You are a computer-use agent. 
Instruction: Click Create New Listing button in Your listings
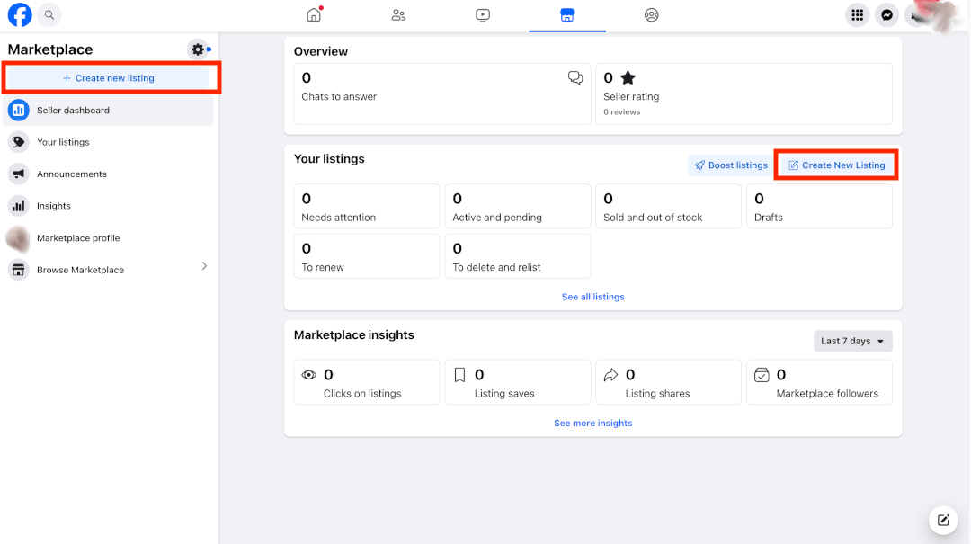click(x=836, y=165)
